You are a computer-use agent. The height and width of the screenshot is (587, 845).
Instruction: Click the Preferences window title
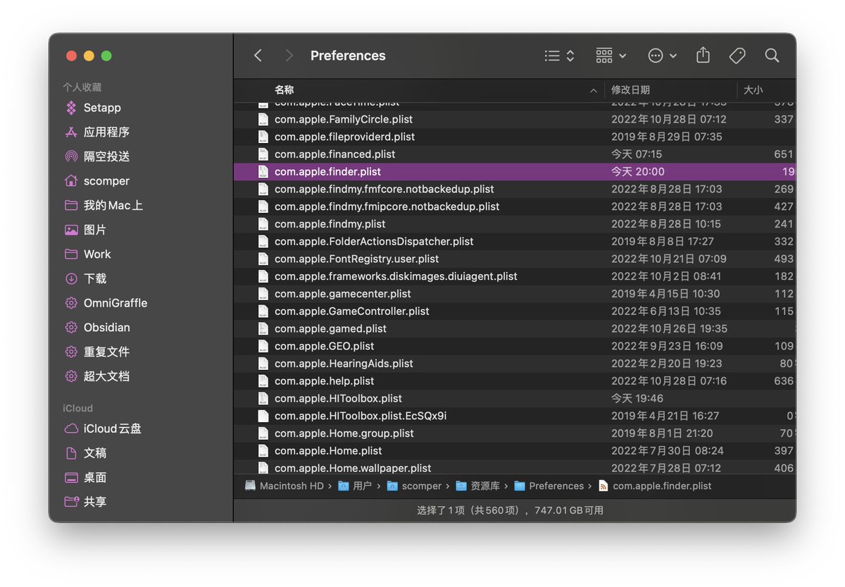point(348,56)
